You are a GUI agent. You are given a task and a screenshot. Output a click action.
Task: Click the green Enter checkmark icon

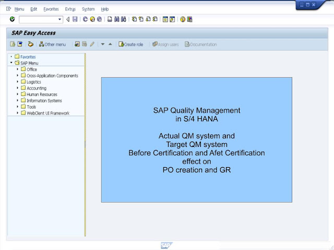(13, 19)
